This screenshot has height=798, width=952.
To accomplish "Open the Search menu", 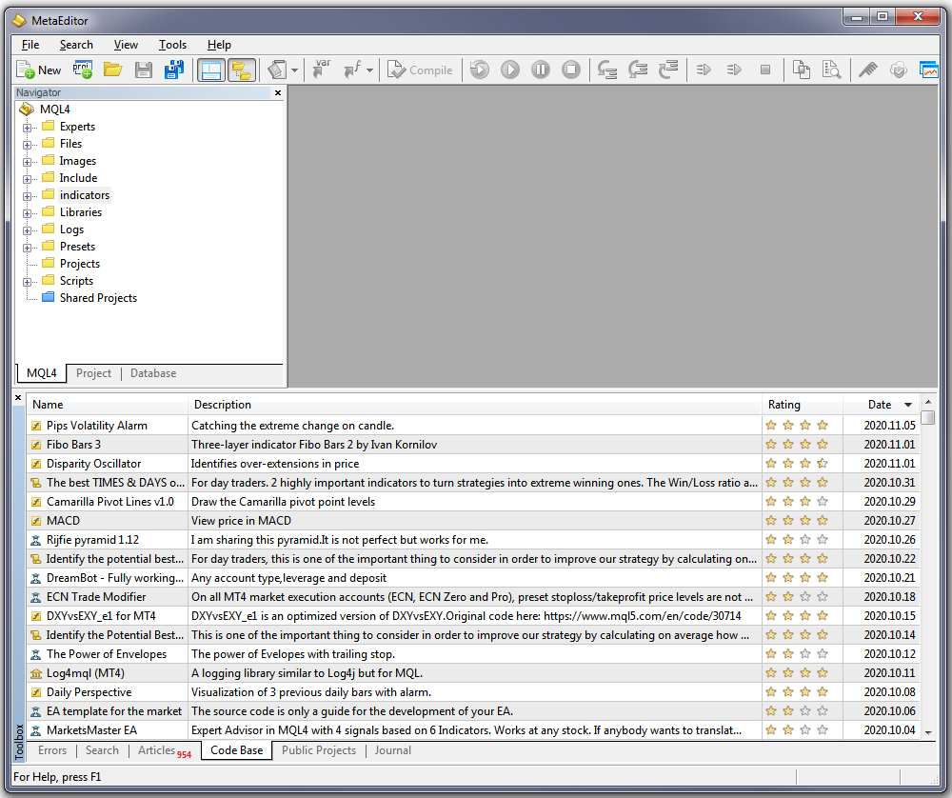I will click(x=76, y=45).
